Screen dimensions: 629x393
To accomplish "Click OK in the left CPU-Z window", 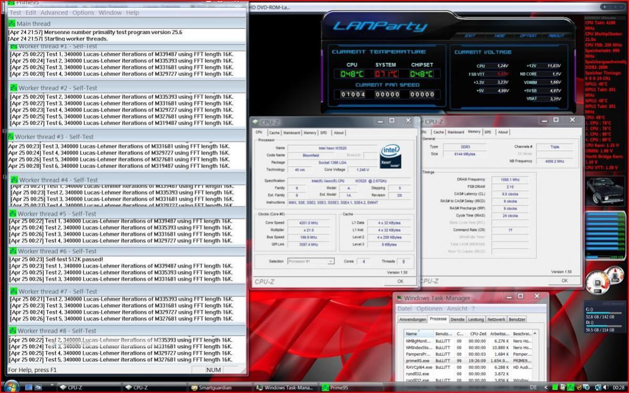I will coord(401,282).
